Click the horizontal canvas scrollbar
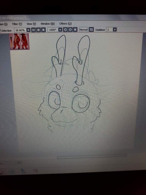146x195 pixels. click(92, 156)
